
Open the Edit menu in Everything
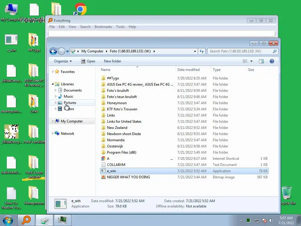(62, 27)
